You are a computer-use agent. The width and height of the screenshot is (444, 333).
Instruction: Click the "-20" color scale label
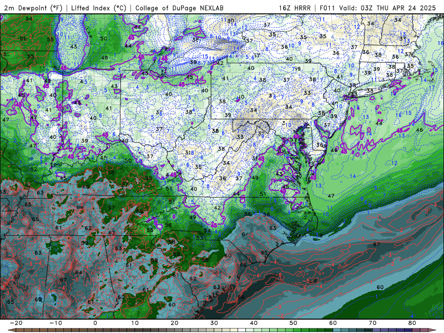click(16, 323)
